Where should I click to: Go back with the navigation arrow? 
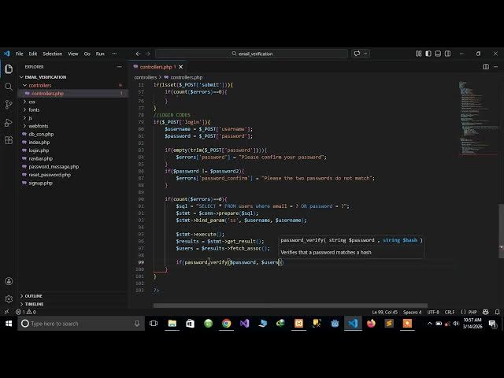[138, 54]
